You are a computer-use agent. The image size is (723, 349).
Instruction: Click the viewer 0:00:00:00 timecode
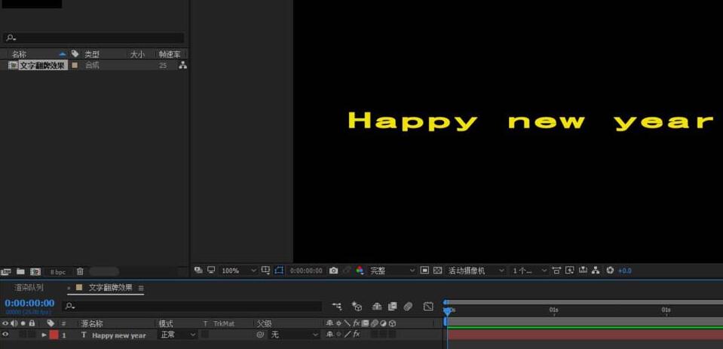tap(306, 271)
